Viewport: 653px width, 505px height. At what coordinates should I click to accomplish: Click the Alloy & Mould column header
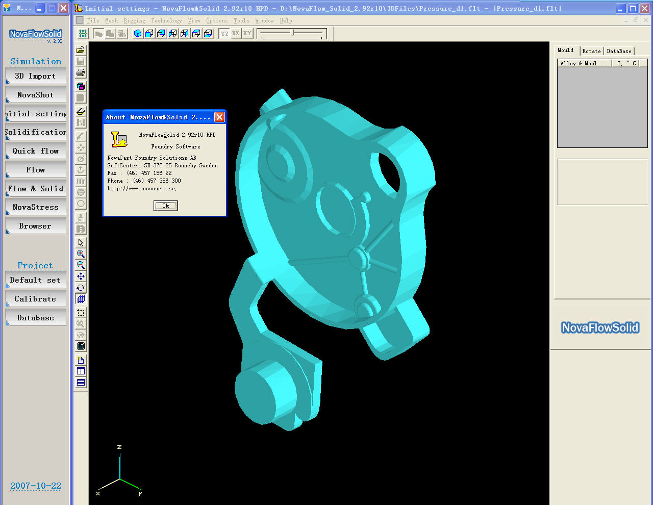[585, 63]
